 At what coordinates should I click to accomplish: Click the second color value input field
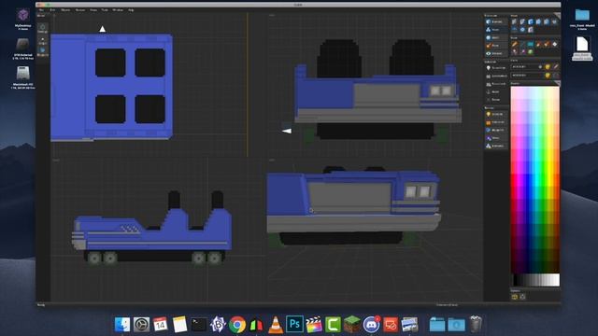pyautogui.click(x=527, y=75)
